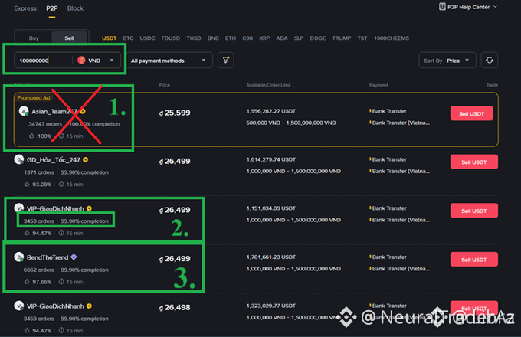The image size is (521, 337).
Task: Click the BendTheTrend avatar icon
Action: (x=19, y=257)
